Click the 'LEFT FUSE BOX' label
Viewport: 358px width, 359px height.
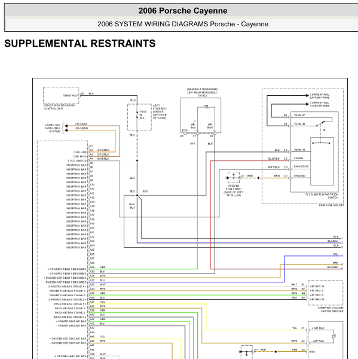pos(160,112)
